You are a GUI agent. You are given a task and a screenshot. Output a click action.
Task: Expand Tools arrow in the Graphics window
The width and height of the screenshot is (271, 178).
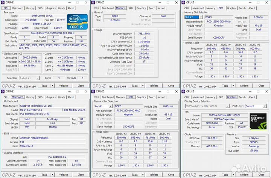(233, 175)
